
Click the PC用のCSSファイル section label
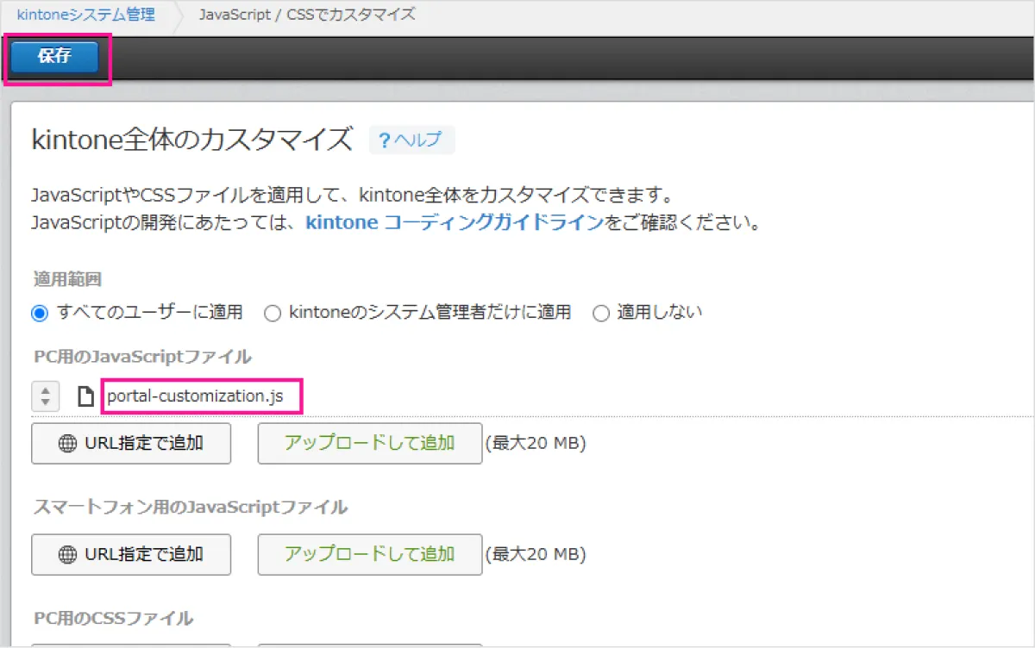coord(112,618)
